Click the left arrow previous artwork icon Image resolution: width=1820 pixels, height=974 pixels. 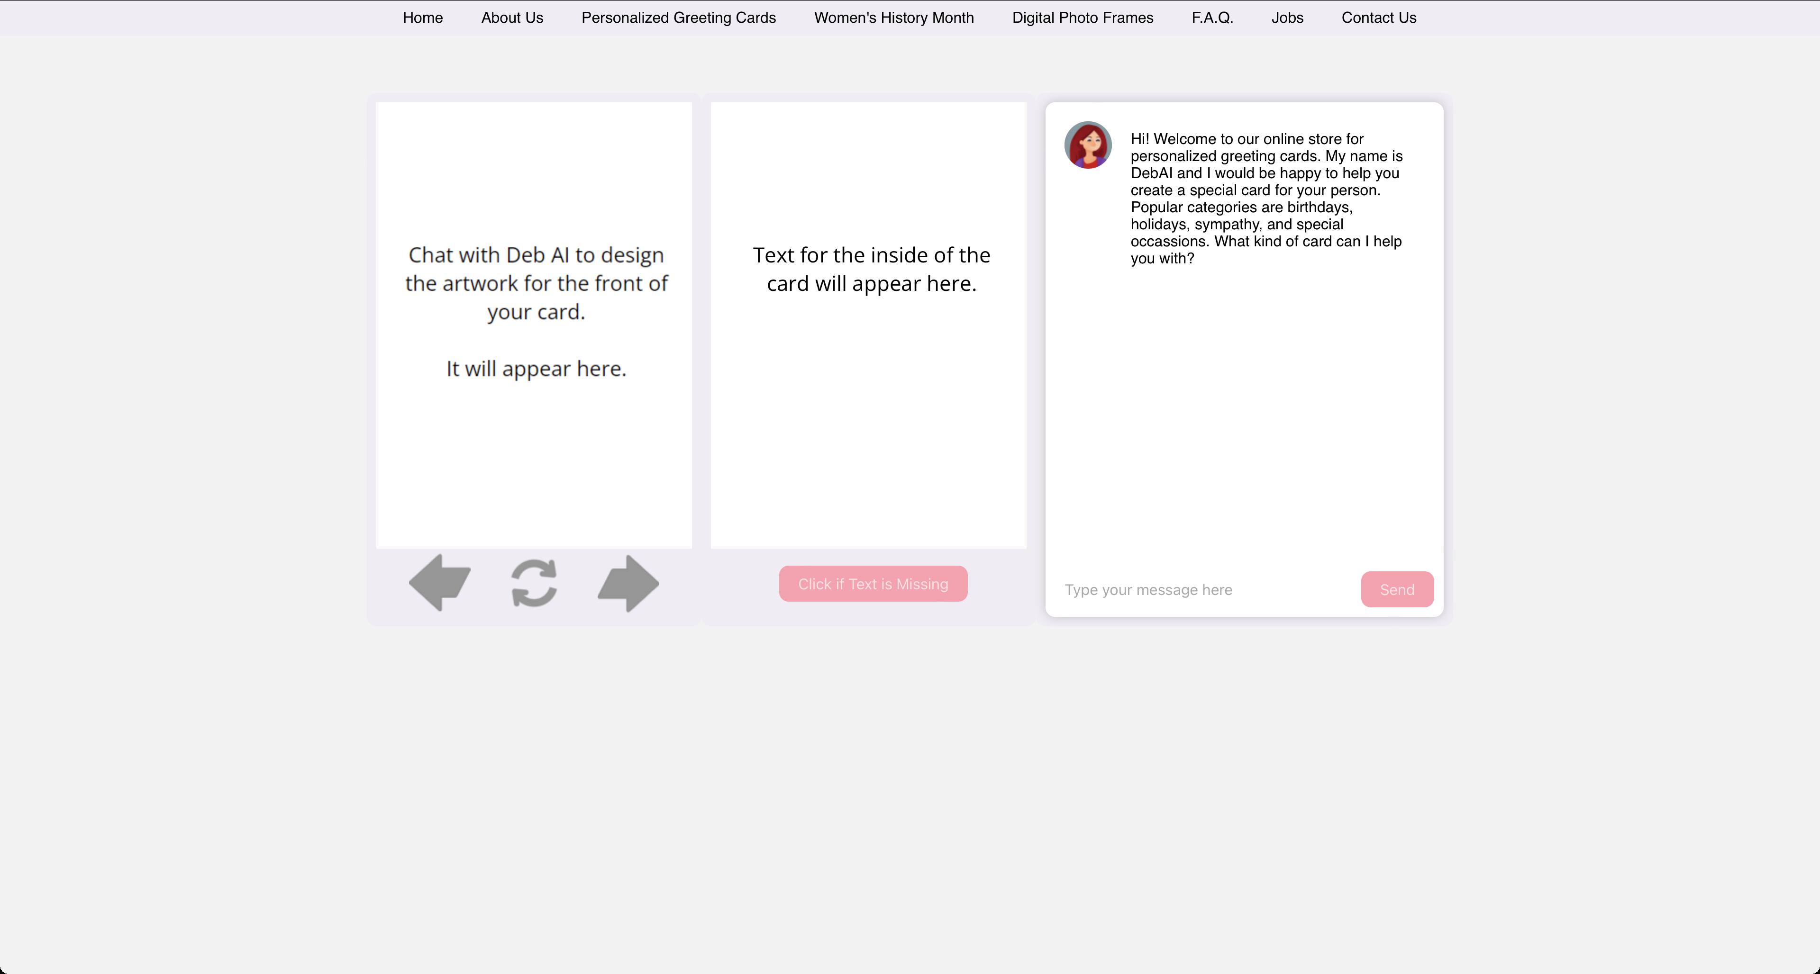point(439,583)
